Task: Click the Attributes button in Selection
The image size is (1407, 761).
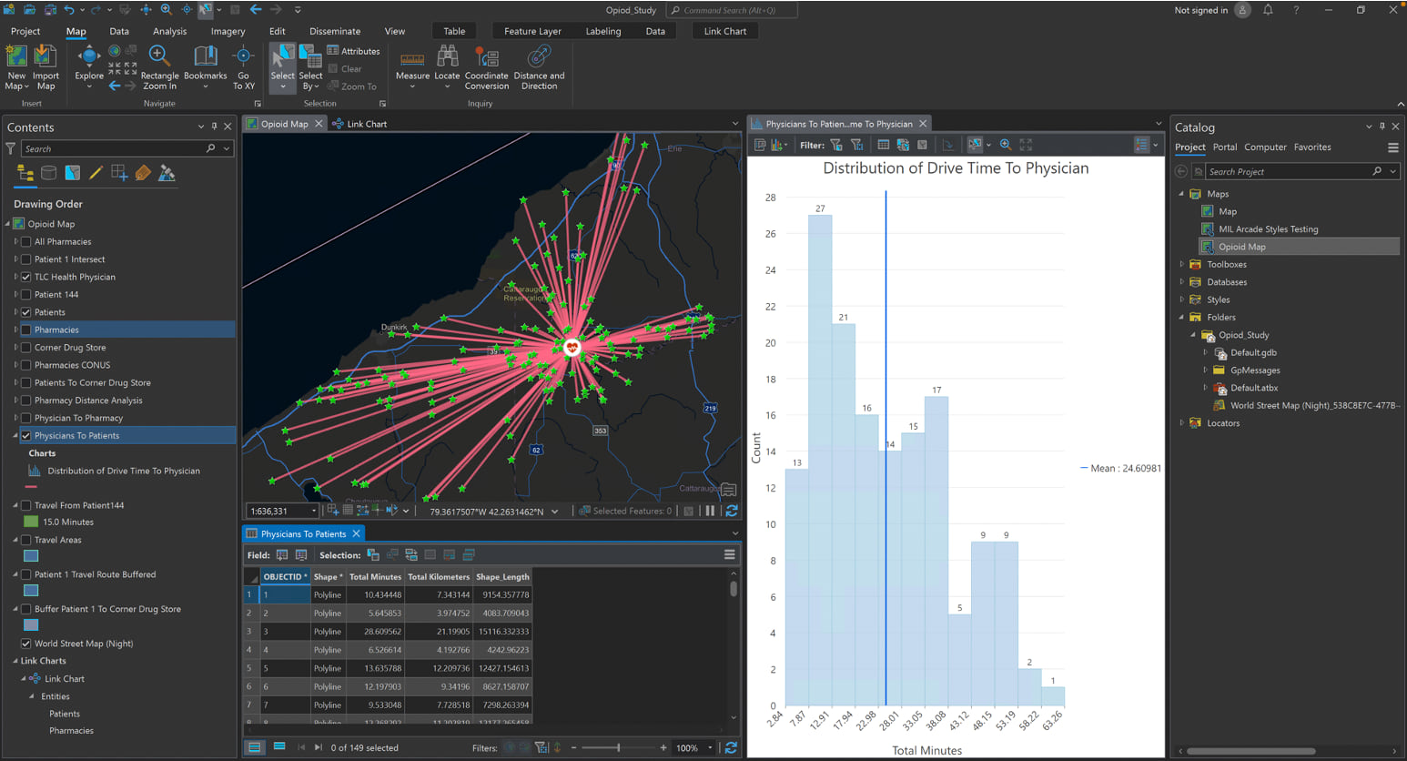Action: click(x=354, y=51)
